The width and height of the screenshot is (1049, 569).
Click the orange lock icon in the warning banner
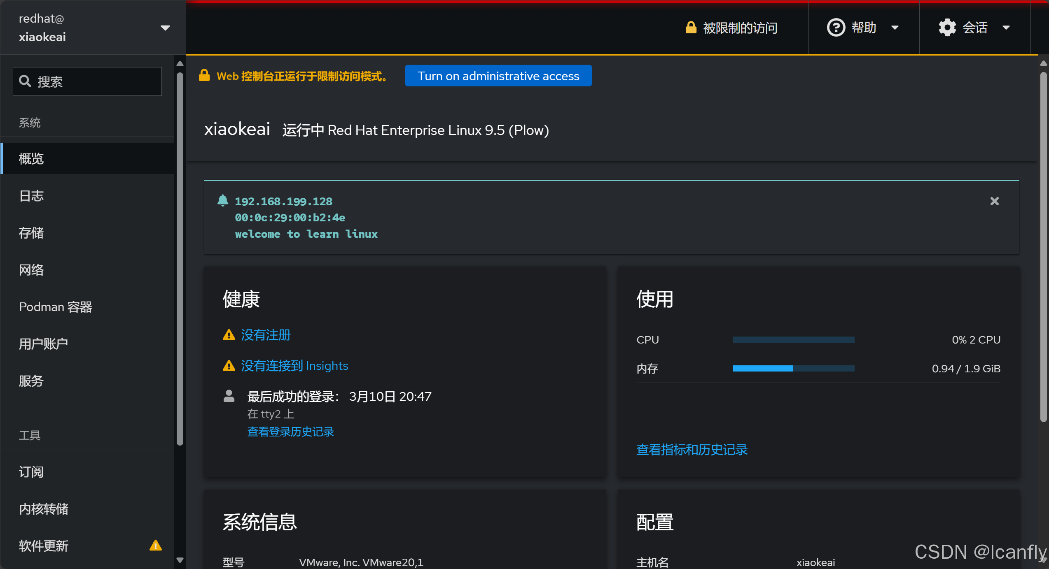point(204,75)
